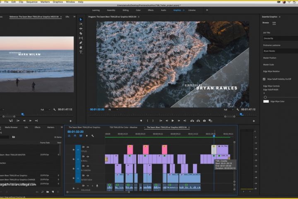This screenshot has height=199, width=298.
Task: Go to Out point in Program monitor
Action: 185,121
